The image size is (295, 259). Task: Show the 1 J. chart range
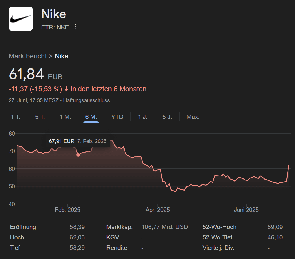pyautogui.click(x=143, y=117)
